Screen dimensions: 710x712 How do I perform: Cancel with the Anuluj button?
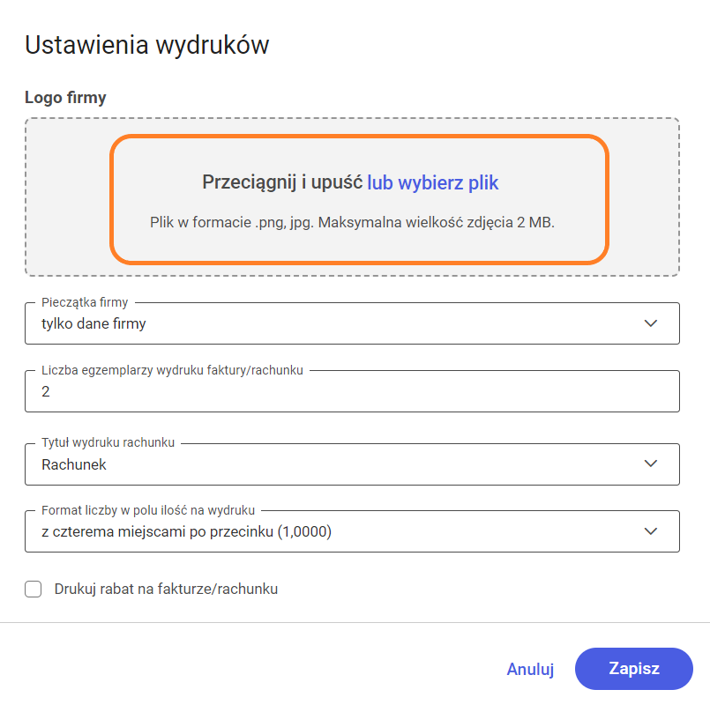click(x=530, y=670)
